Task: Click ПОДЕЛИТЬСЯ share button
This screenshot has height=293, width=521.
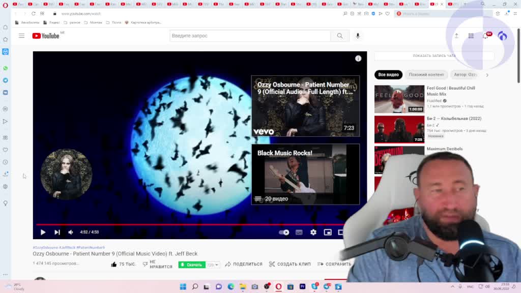Action: pyautogui.click(x=244, y=264)
